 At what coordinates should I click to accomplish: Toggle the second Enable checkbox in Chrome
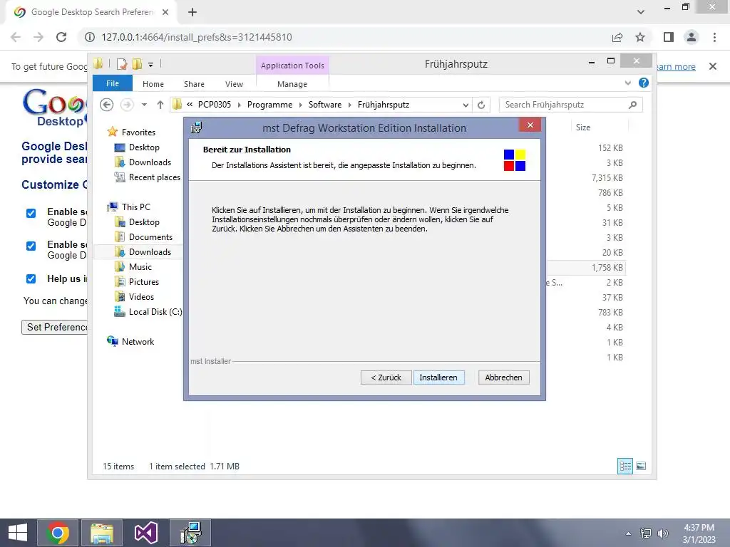click(31, 246)
